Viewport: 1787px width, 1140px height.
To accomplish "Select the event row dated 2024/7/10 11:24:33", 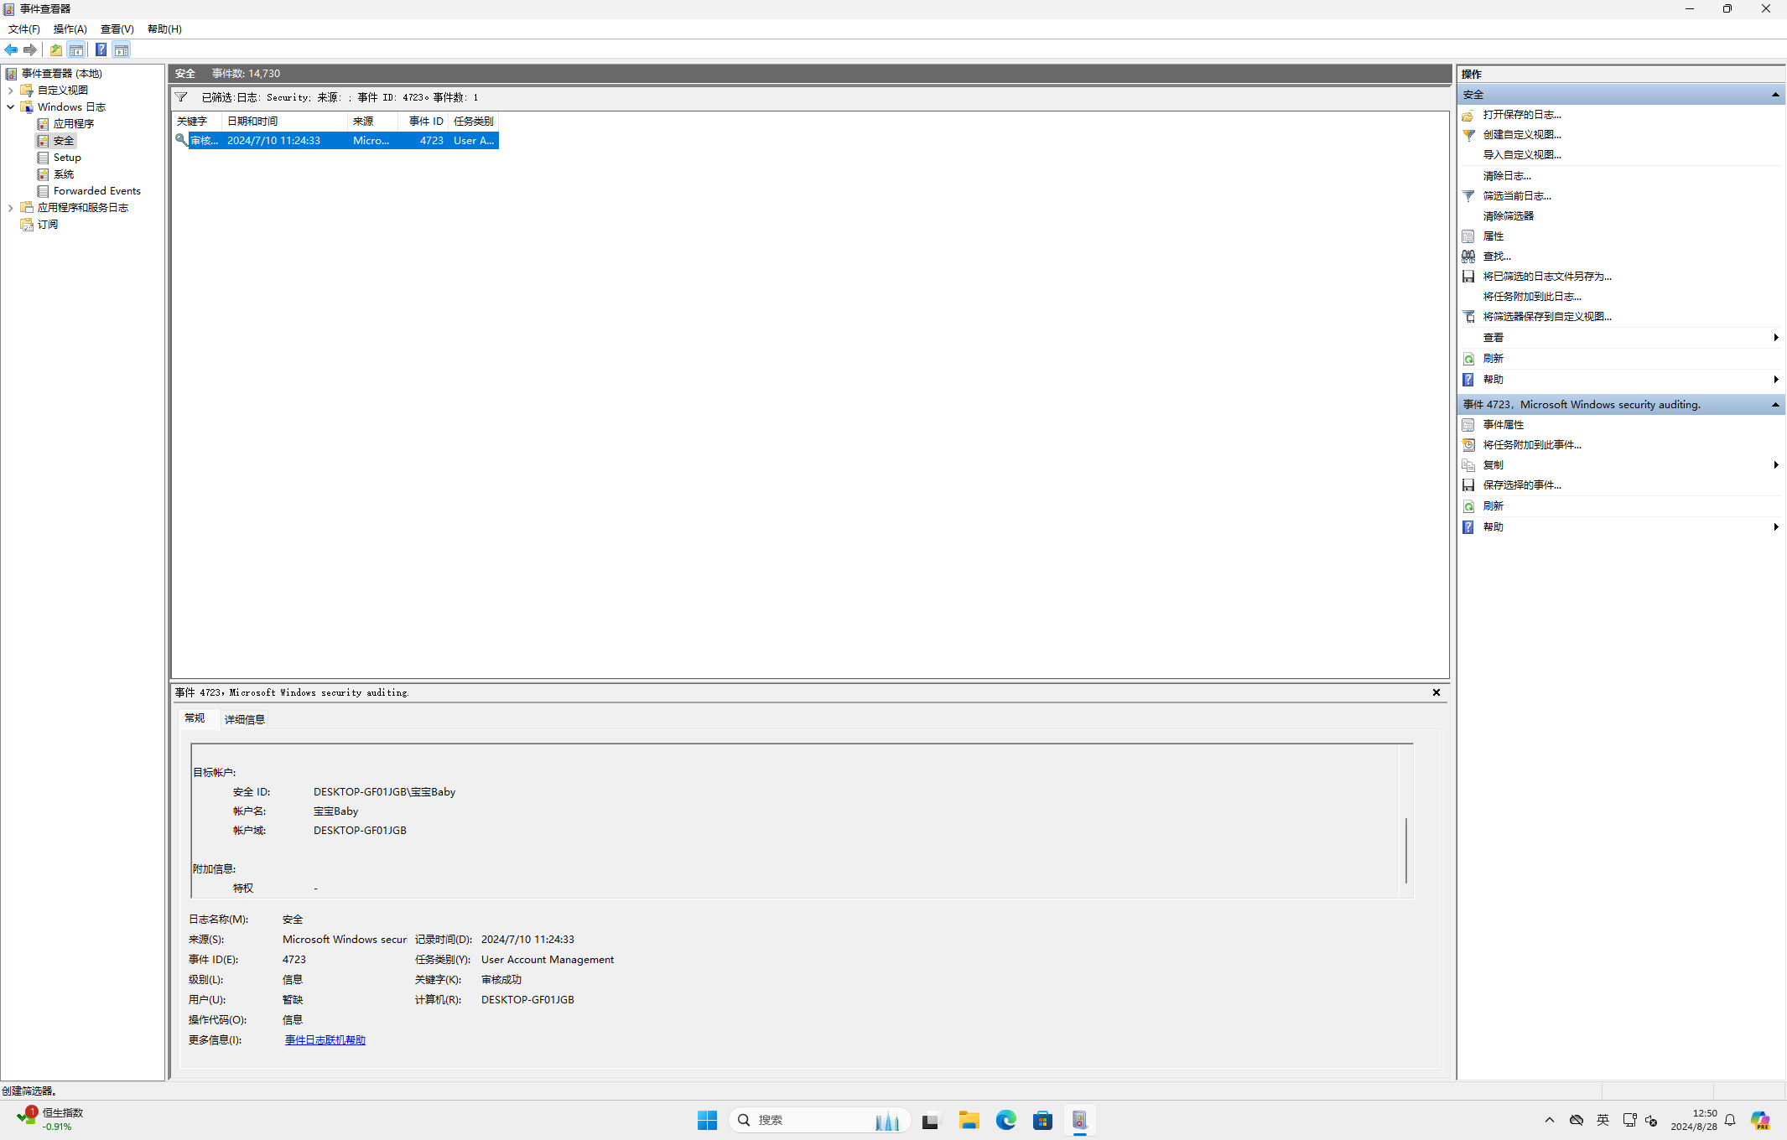I will click(x=336, y=141).
